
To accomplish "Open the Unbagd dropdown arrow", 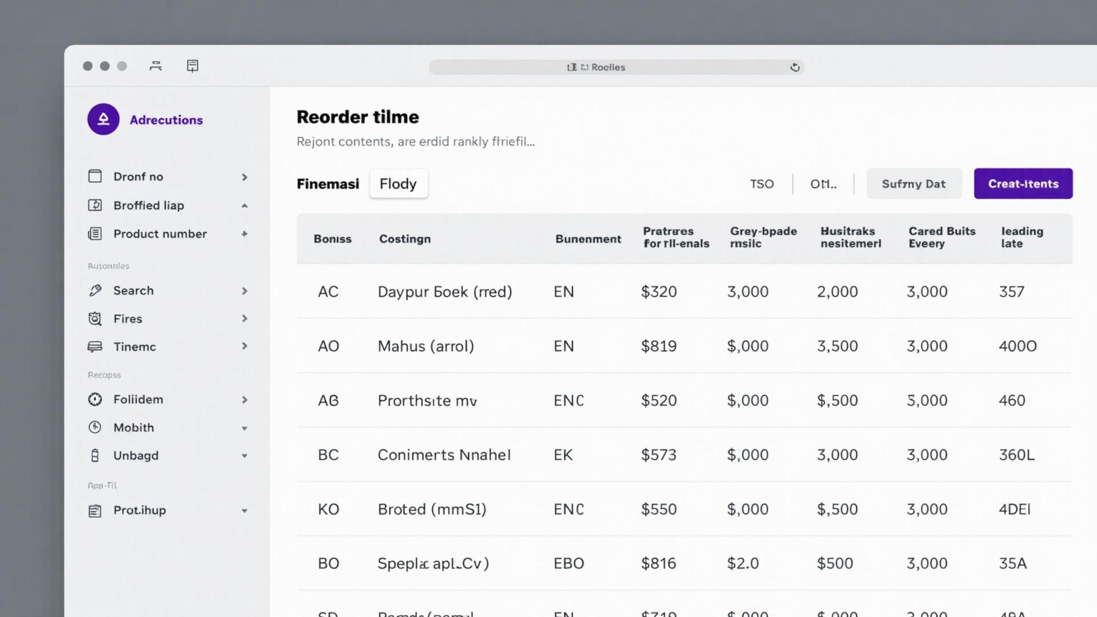I will pos(245,456).
